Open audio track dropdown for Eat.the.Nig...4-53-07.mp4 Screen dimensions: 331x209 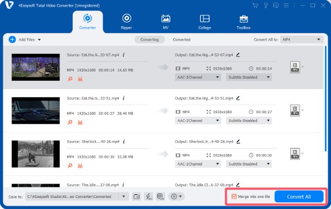[x=198, y=77]
